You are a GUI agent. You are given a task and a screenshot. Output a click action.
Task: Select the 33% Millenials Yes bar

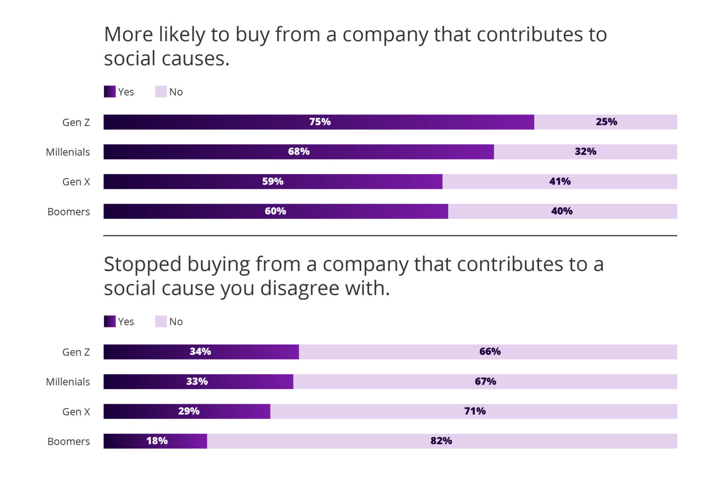pyautogui.click(x=198, y=381)
